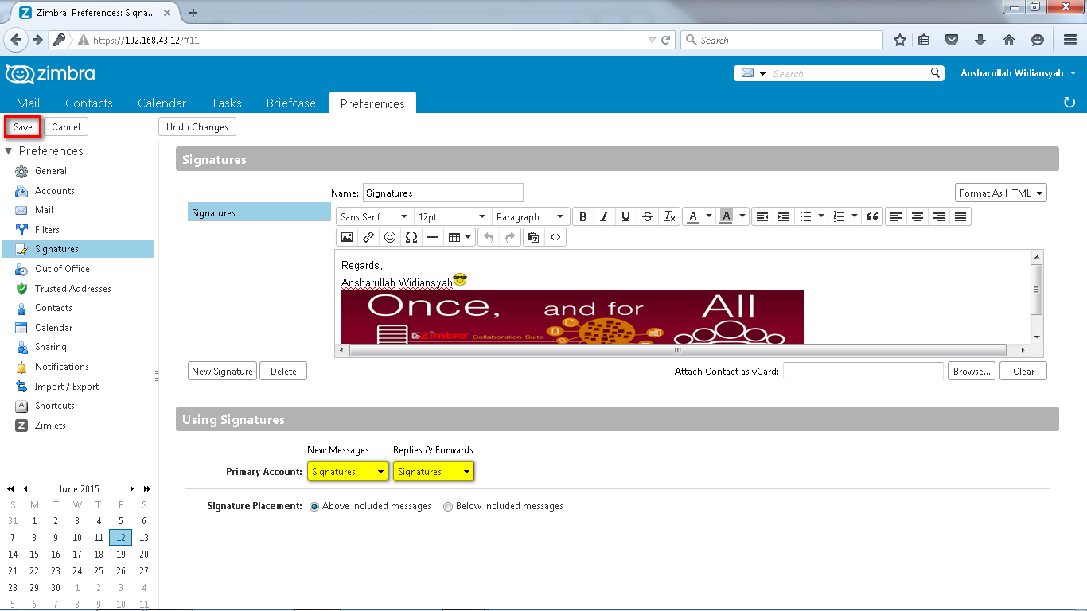Insert an image into the signature

click(x=347, y=237)
